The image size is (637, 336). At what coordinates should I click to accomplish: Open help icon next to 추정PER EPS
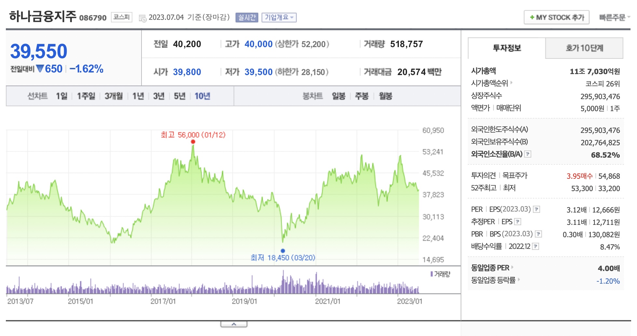518,222
